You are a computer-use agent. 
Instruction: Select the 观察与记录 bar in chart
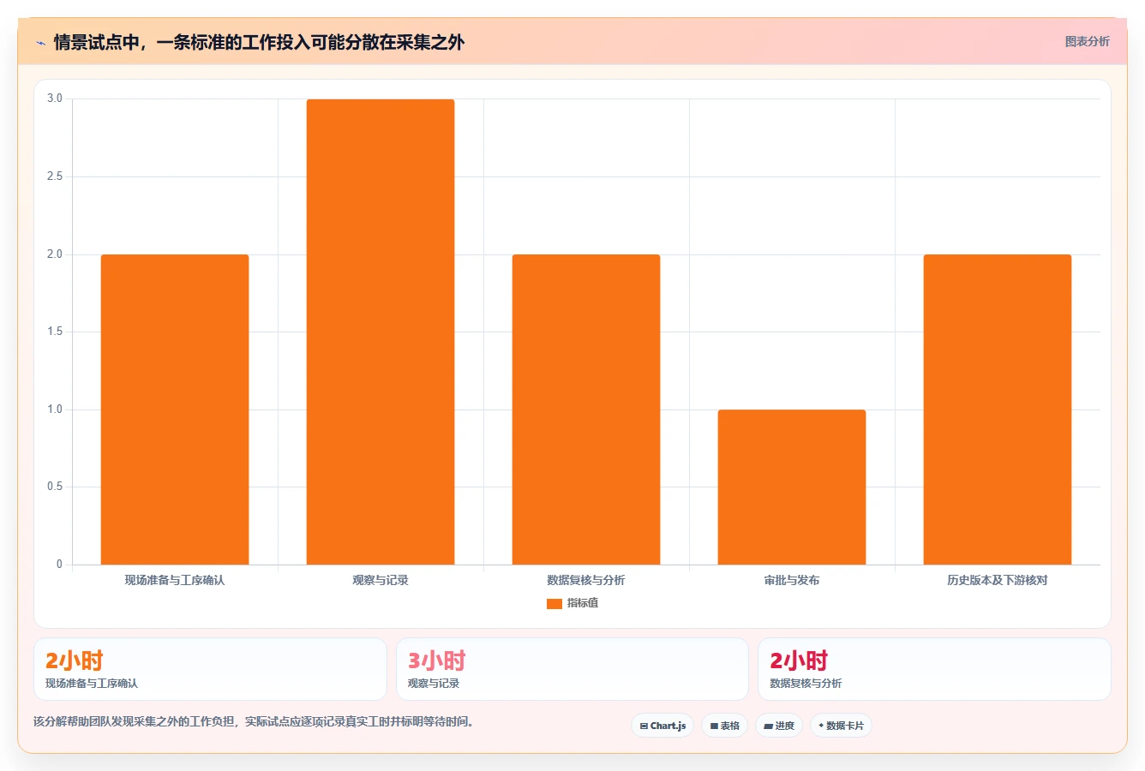[x=381, y=332]
